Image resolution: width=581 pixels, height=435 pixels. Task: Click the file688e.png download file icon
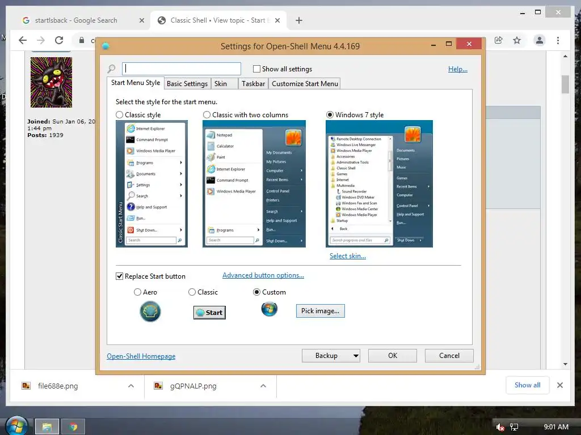click(26, 386)
